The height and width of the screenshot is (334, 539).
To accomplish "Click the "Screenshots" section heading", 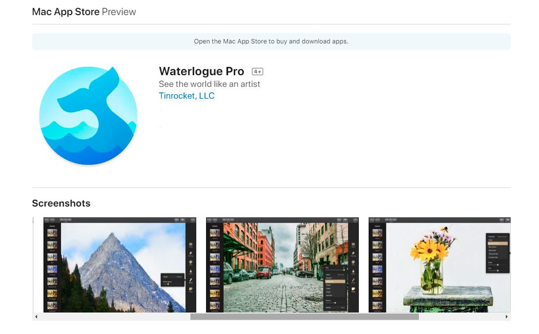I will tap(61, 203).
